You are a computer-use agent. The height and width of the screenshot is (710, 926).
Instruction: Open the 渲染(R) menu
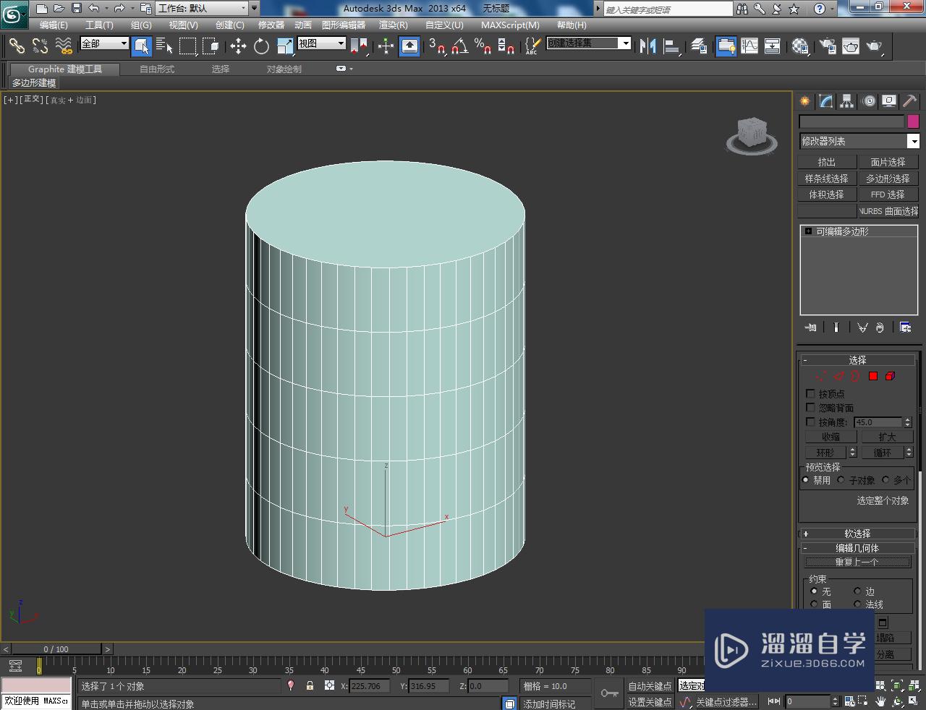point(394,25)
